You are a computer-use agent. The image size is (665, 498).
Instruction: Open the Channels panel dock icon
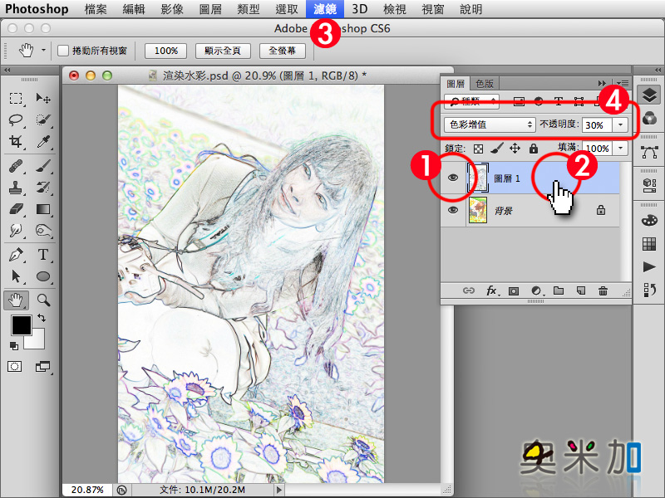(x=649, y=118)
